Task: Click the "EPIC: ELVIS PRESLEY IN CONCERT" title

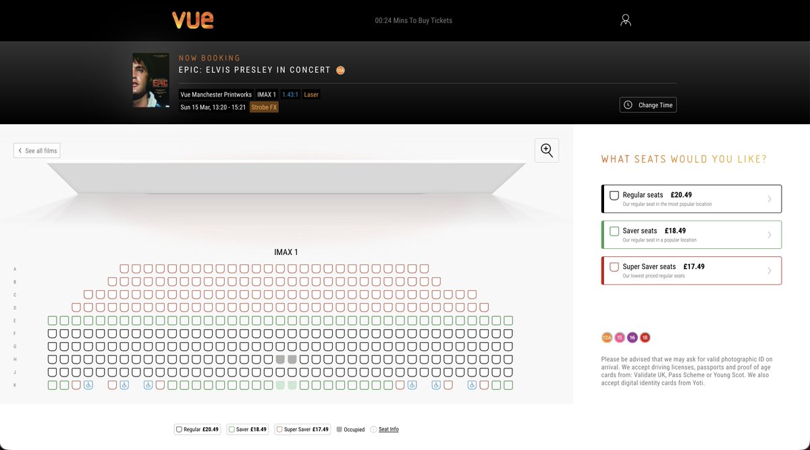Action: click(255, 70)
